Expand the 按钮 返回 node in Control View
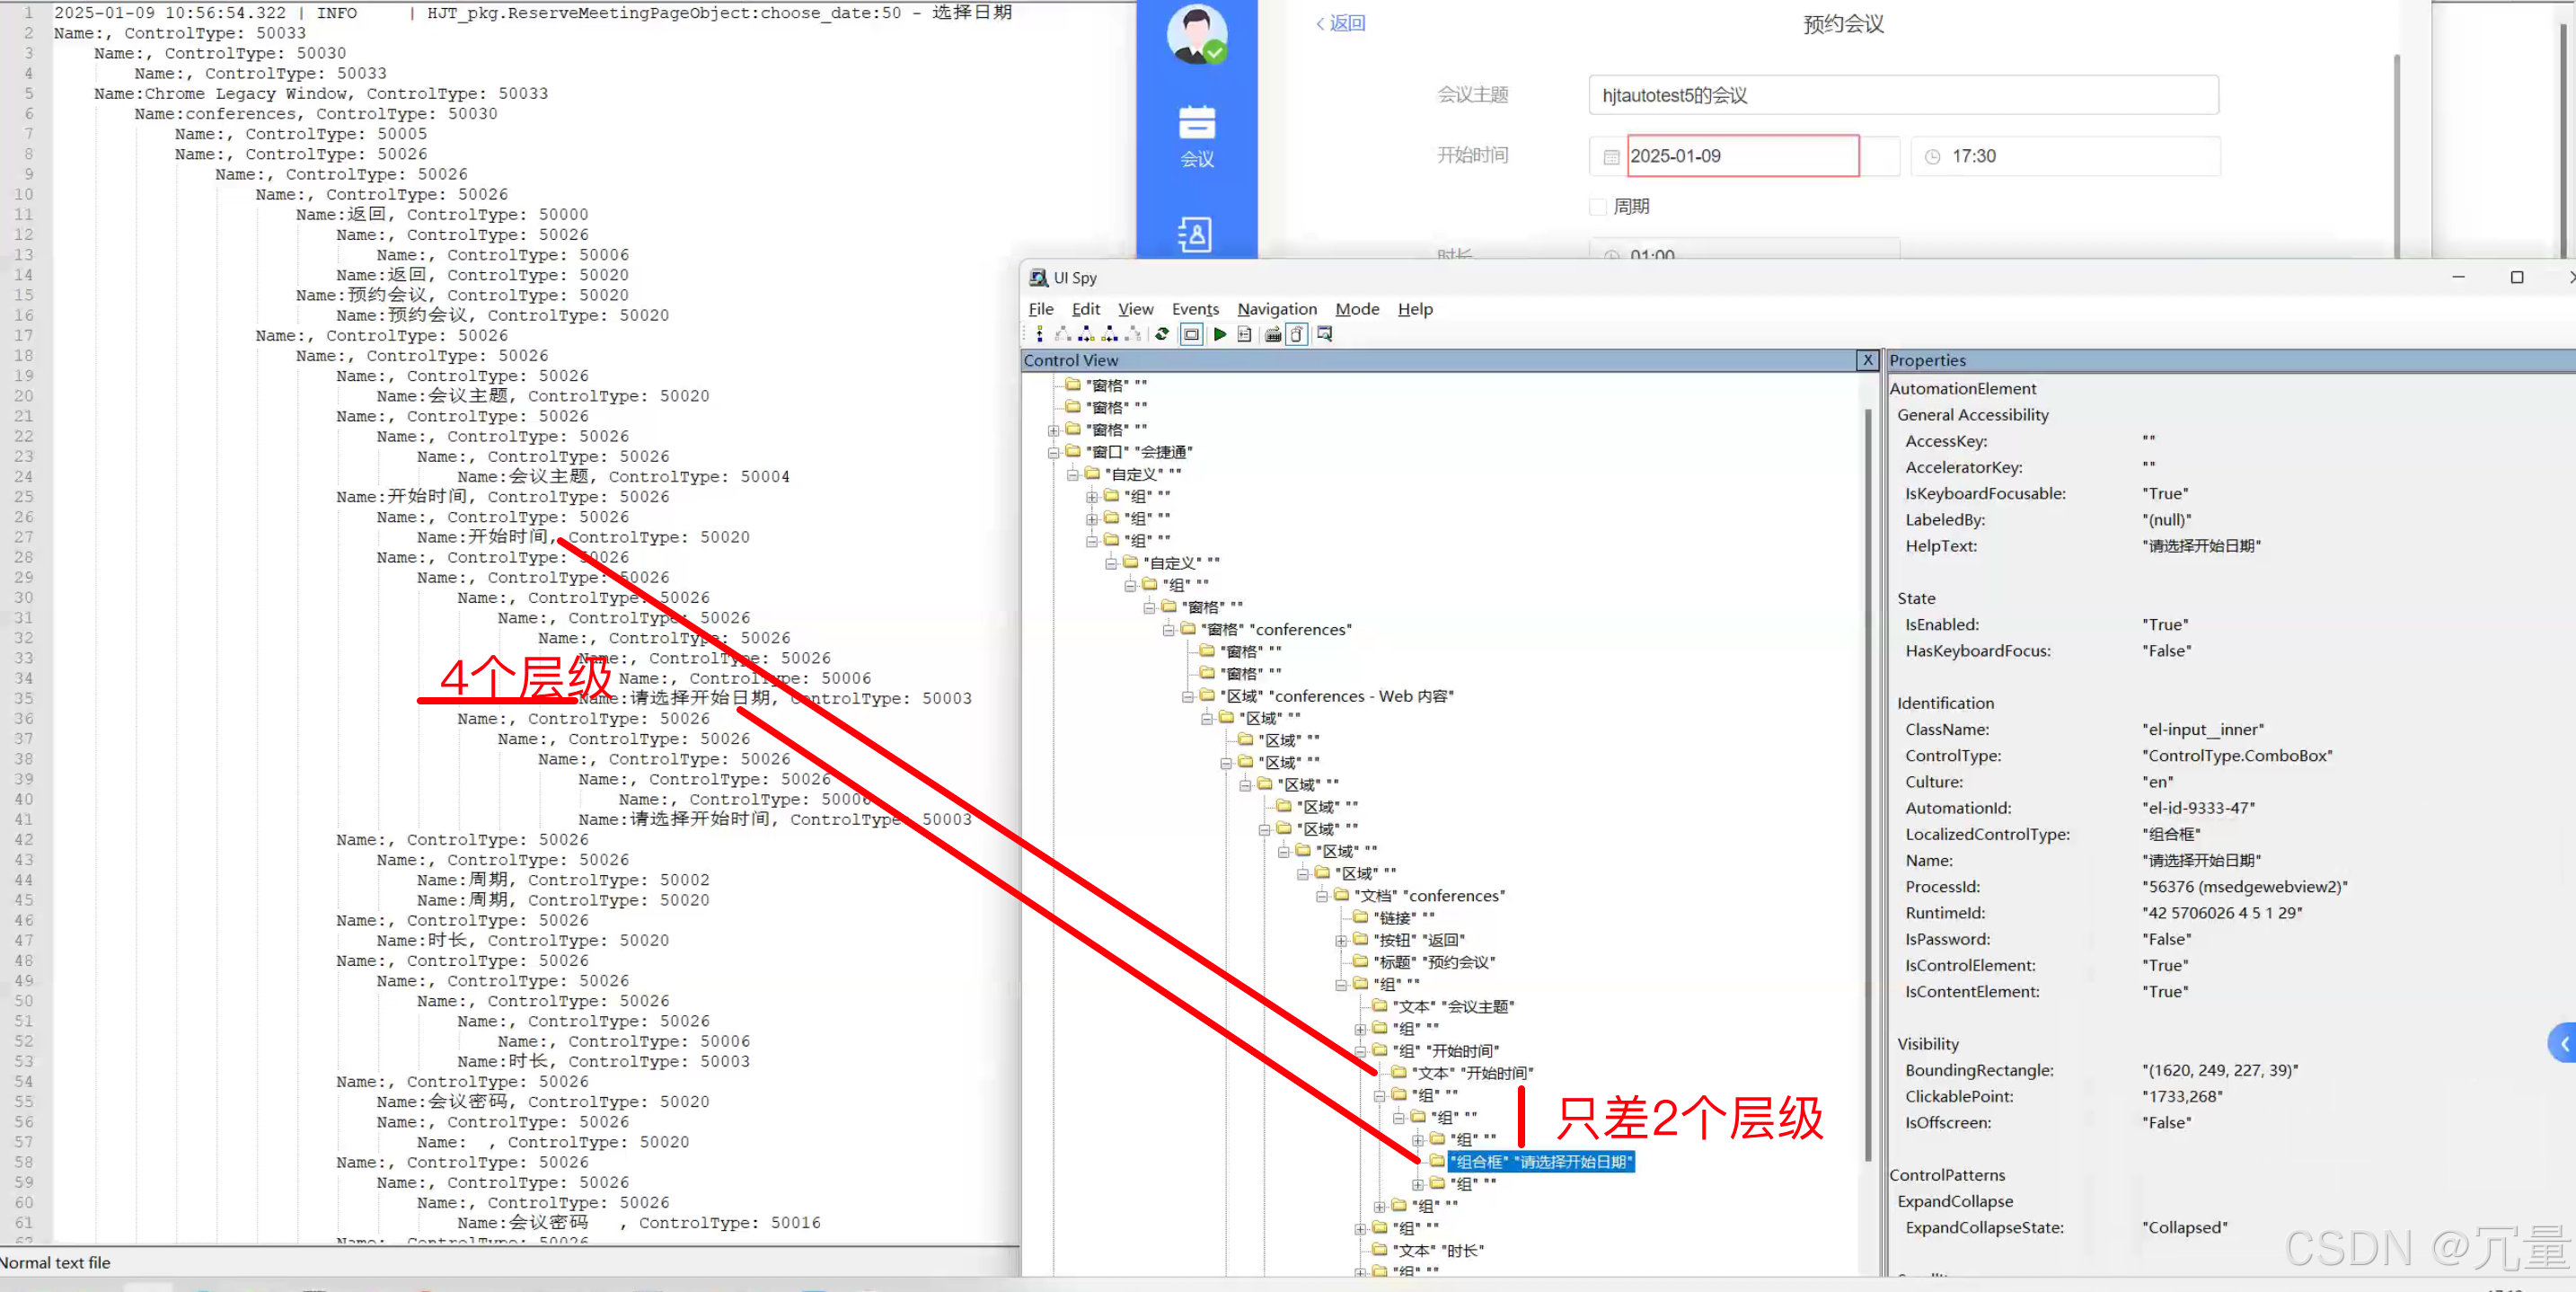The width and height of the screenshot is (2576, 1292). (1342, 940)
